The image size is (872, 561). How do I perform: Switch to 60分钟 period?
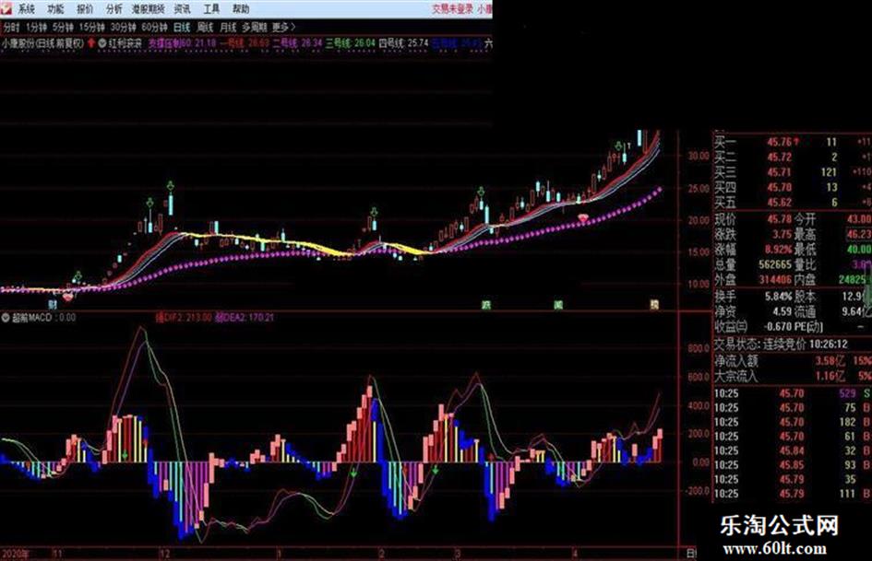155,27
